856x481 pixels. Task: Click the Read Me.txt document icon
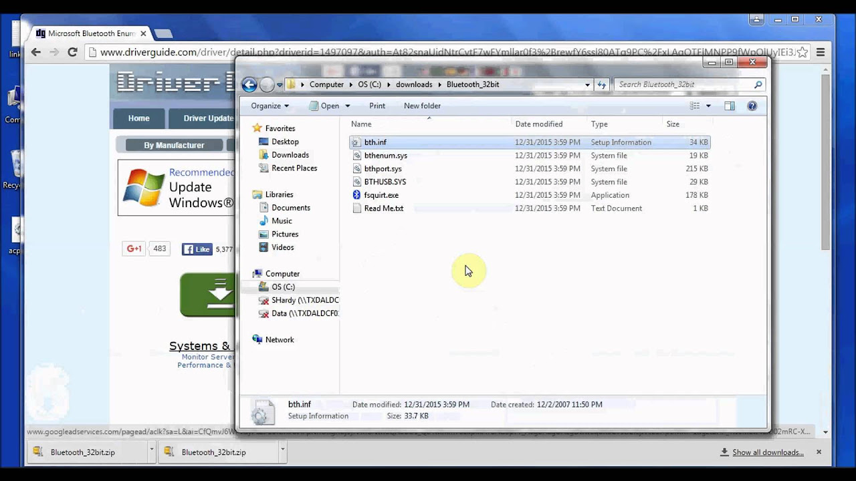356,208
